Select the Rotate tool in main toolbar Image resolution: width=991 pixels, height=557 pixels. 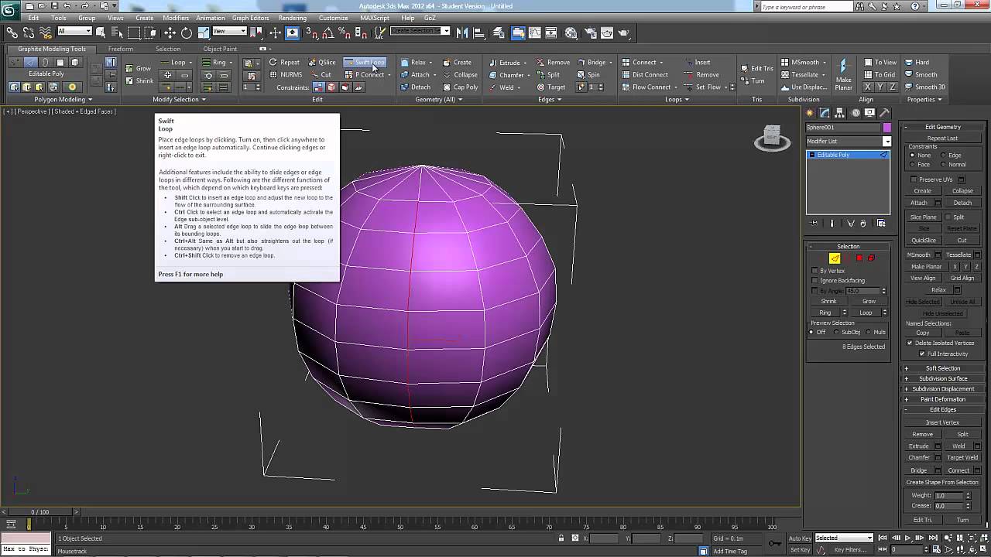pos(187,32)
